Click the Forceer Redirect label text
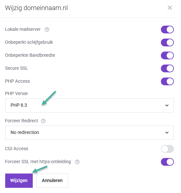Image resolution: width=181 pixels, height=193 pixels. [x=21, y=121]
